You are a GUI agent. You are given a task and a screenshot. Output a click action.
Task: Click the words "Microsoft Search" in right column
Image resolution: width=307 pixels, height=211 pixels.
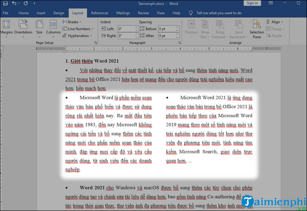[198, 152]
